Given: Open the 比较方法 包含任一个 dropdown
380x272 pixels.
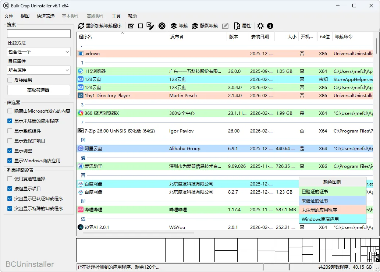Looking at the screenshot, I should tap(39, 52).
